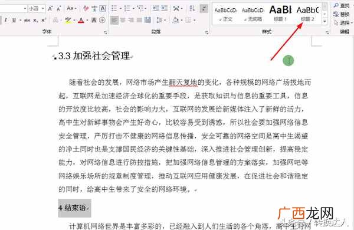
Task: Align the paragraph to the right
Action: pos(131,20)
